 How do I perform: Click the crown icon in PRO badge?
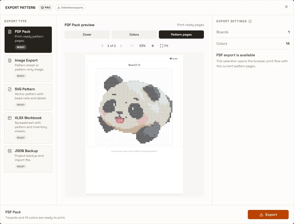[x=42, y=7]
